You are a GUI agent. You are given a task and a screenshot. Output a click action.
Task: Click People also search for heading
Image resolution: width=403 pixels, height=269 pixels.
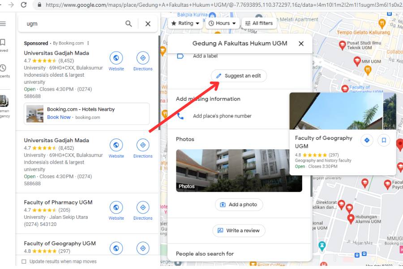(x=205, y=254)
